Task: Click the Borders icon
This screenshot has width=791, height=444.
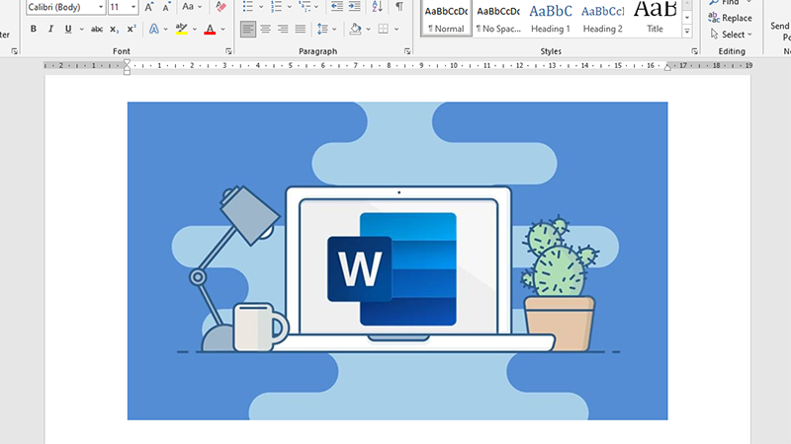Action: pos(384,29)
